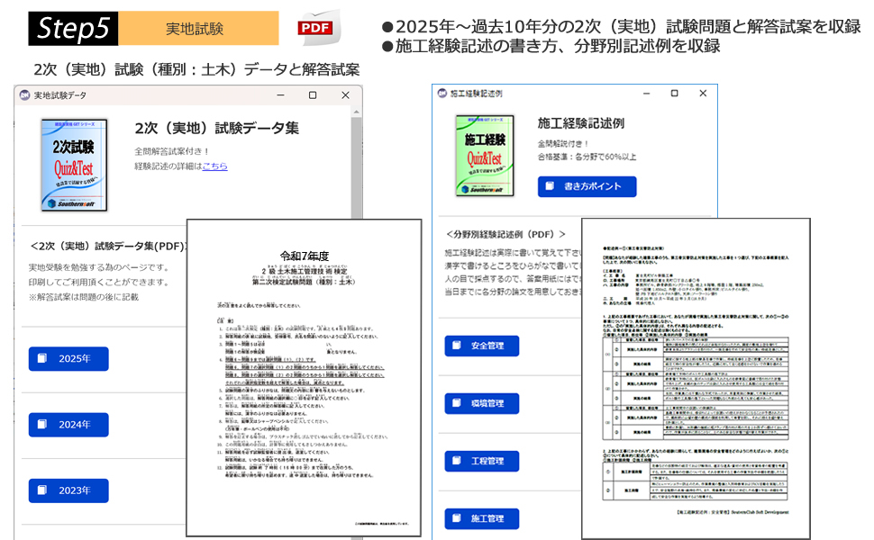The height and width of the screenshot is (540, 874).
Task: Maximize the 施工経験記述例 window
Action: click(x=675, y=94)
